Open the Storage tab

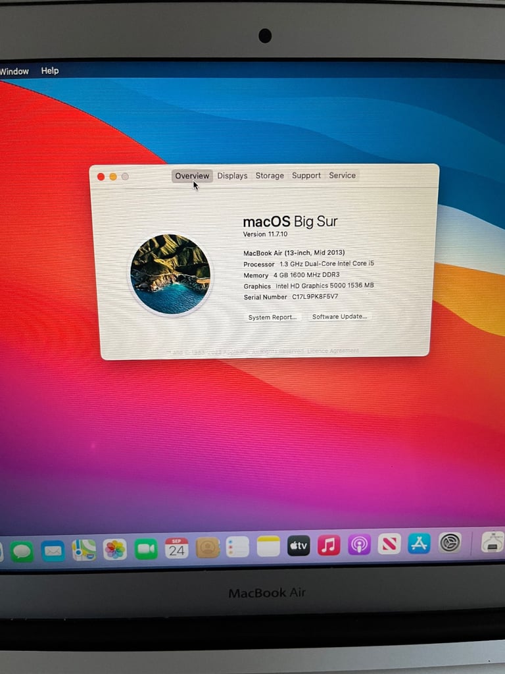[x=270, y=175]
